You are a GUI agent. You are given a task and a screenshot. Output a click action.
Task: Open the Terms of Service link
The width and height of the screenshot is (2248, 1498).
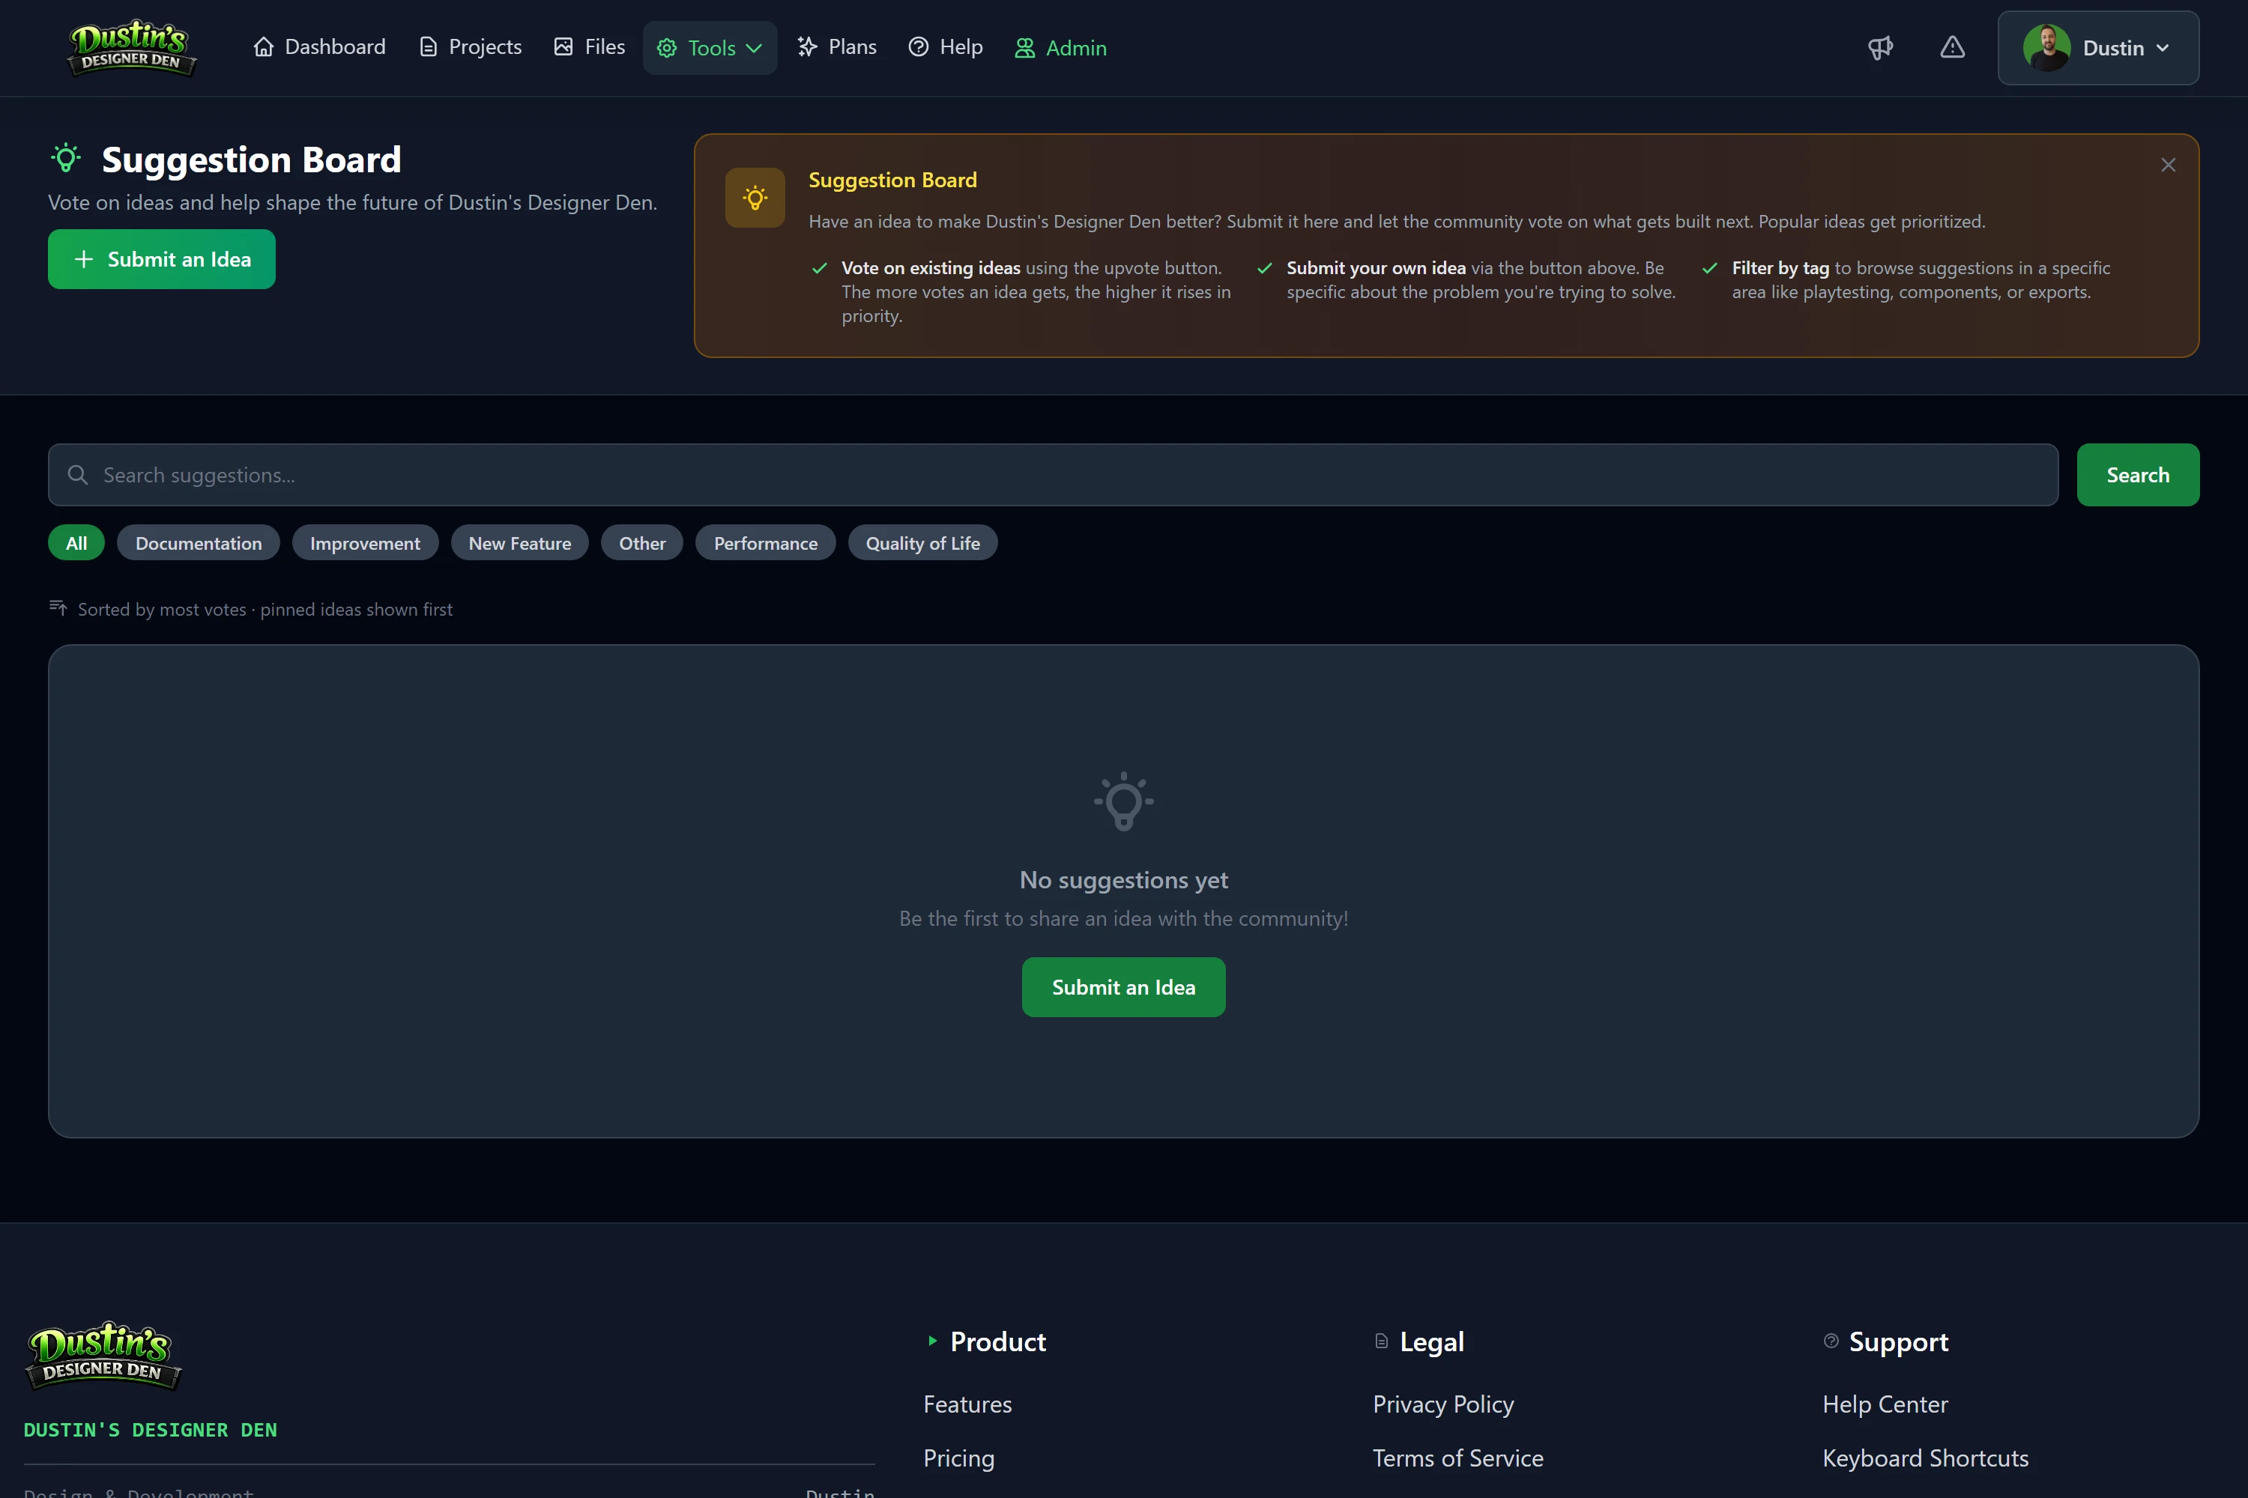coord(1457,1458)
